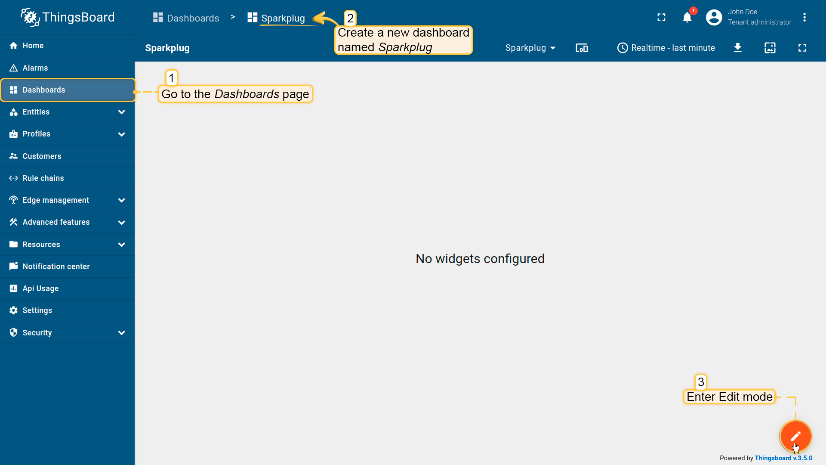Open Rule chains from the sidebar
This screenshot has width=826, height=465.
pos(43,178)
